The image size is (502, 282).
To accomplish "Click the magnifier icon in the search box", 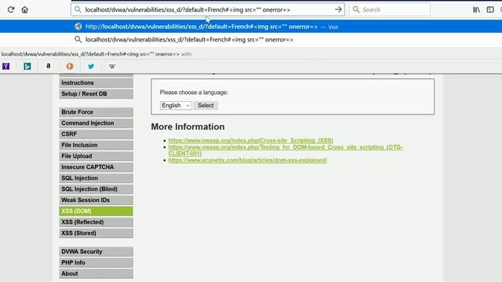I will click(x=356, y=9).
